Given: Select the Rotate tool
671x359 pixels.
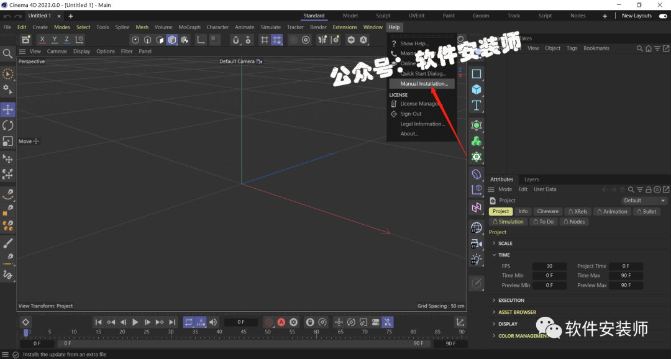Looking at the screenshot, I should point(7,125).
